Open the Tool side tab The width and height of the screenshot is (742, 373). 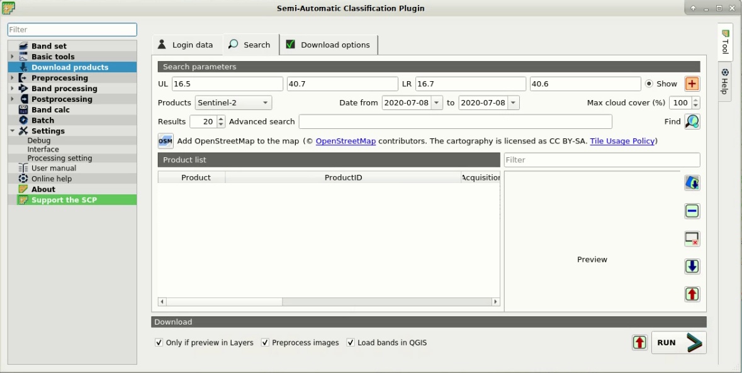tap(725, 42)
